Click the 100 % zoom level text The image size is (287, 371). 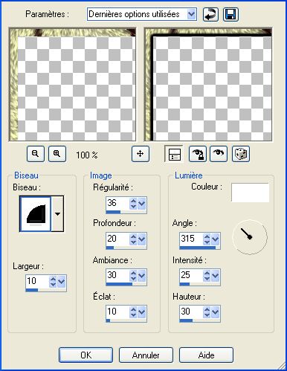(x=87, y=155)
